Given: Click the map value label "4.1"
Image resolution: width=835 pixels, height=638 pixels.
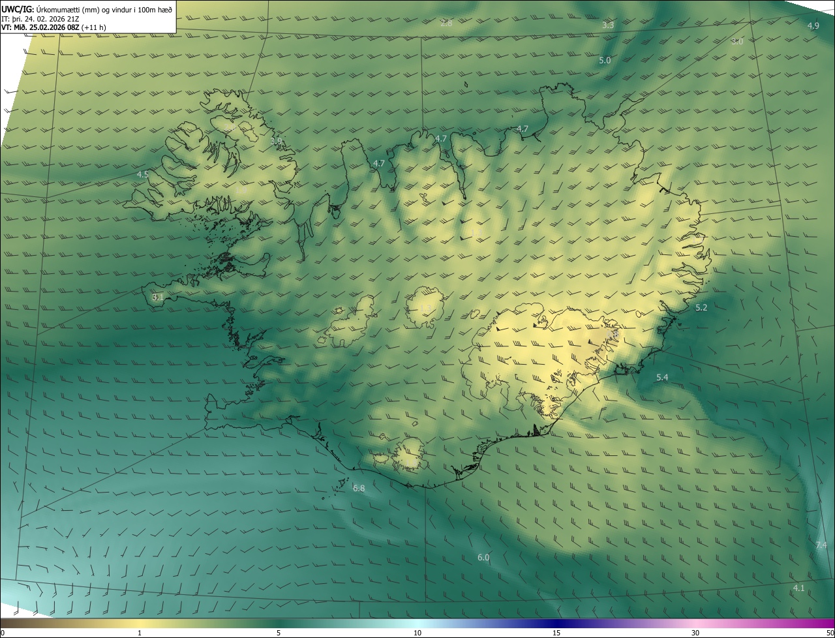Looking at the screenshot, I should point(798,588).
